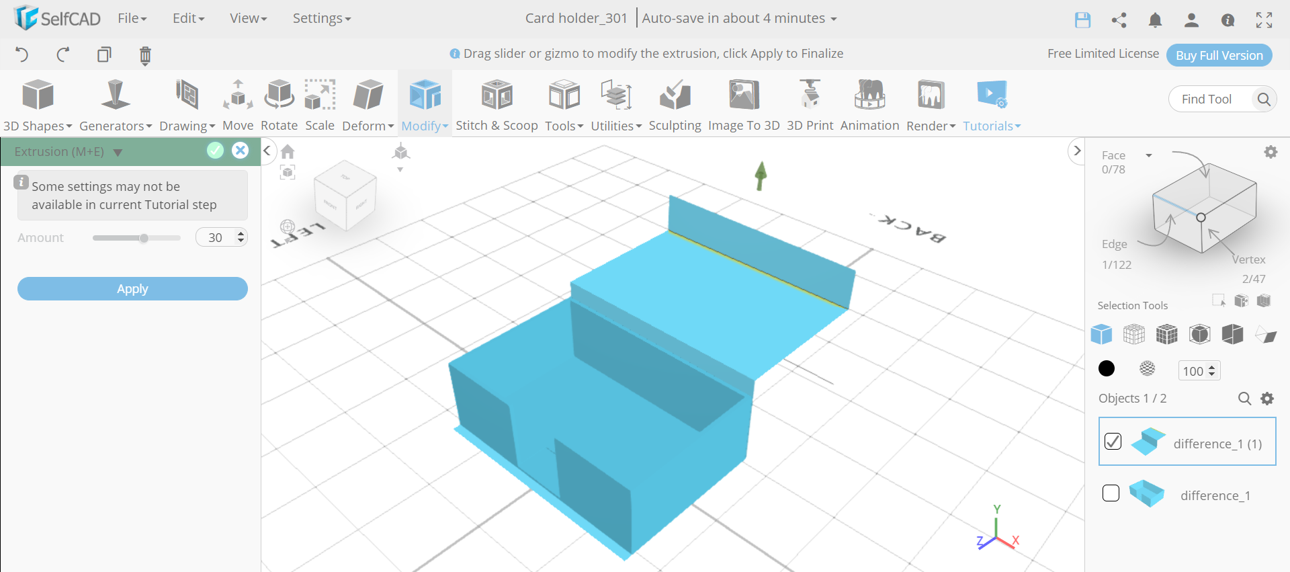
Task: Open the File menu
Action: coord(132,18)
